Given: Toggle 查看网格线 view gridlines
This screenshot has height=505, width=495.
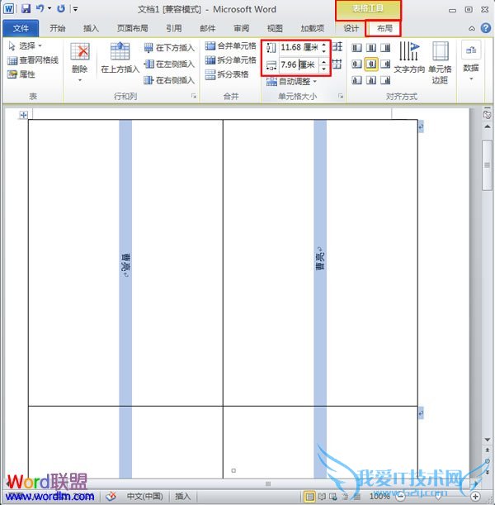Looking at the screenshot, I should [x=33, y=60].
